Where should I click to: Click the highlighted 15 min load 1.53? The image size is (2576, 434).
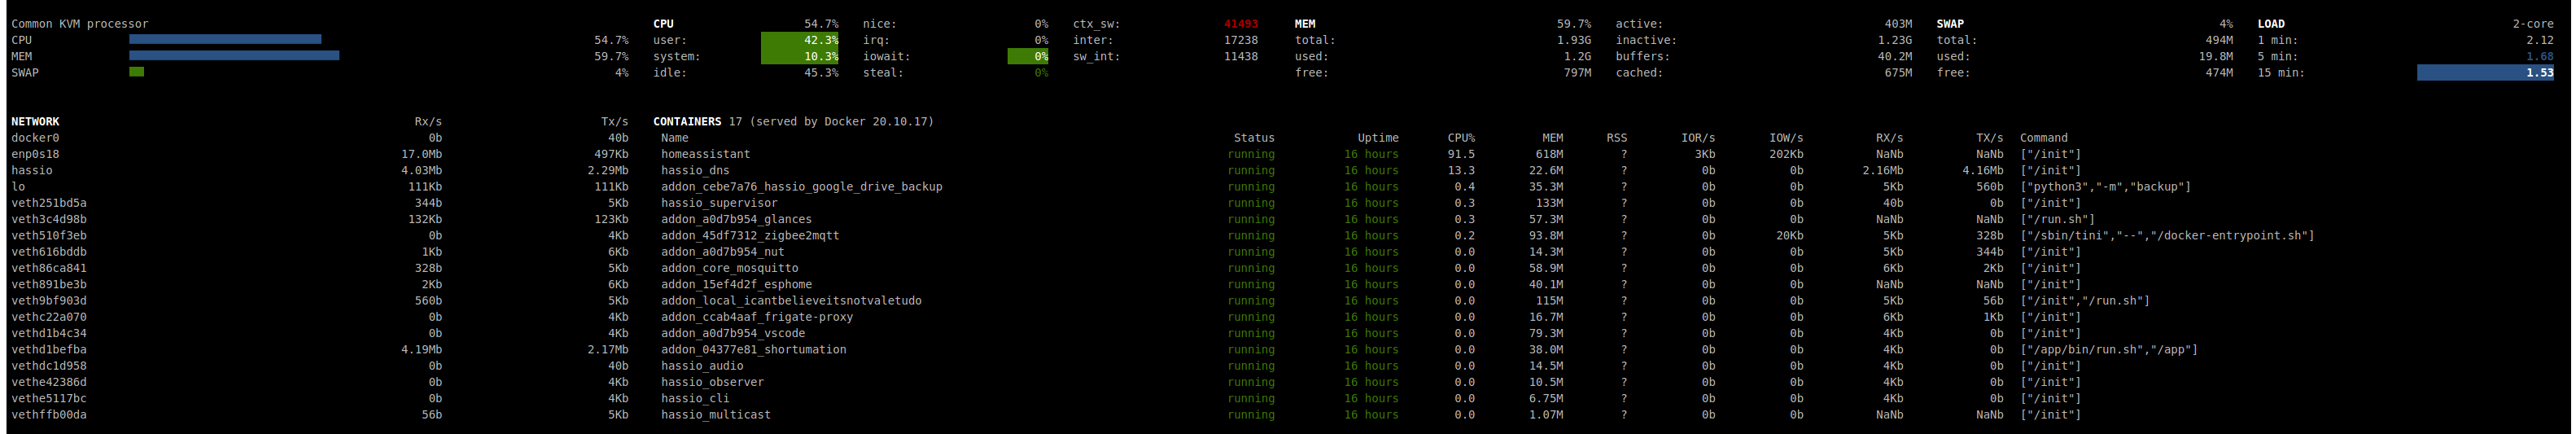2486,73
